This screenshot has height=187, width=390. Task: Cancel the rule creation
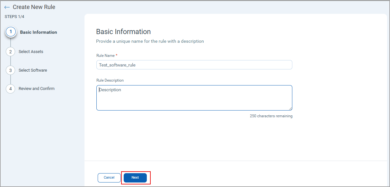[109, 177]
